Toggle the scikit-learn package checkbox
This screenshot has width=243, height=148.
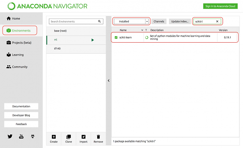pos(116,37)
